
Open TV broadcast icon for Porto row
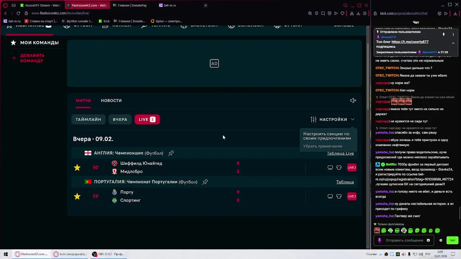(x=330, y=196)
